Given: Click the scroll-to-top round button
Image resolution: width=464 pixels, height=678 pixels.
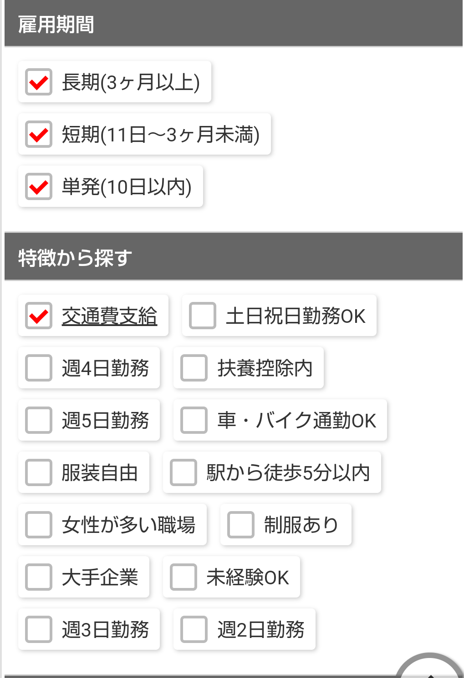Looking at the screenshot, I should [x=430, y=668].
